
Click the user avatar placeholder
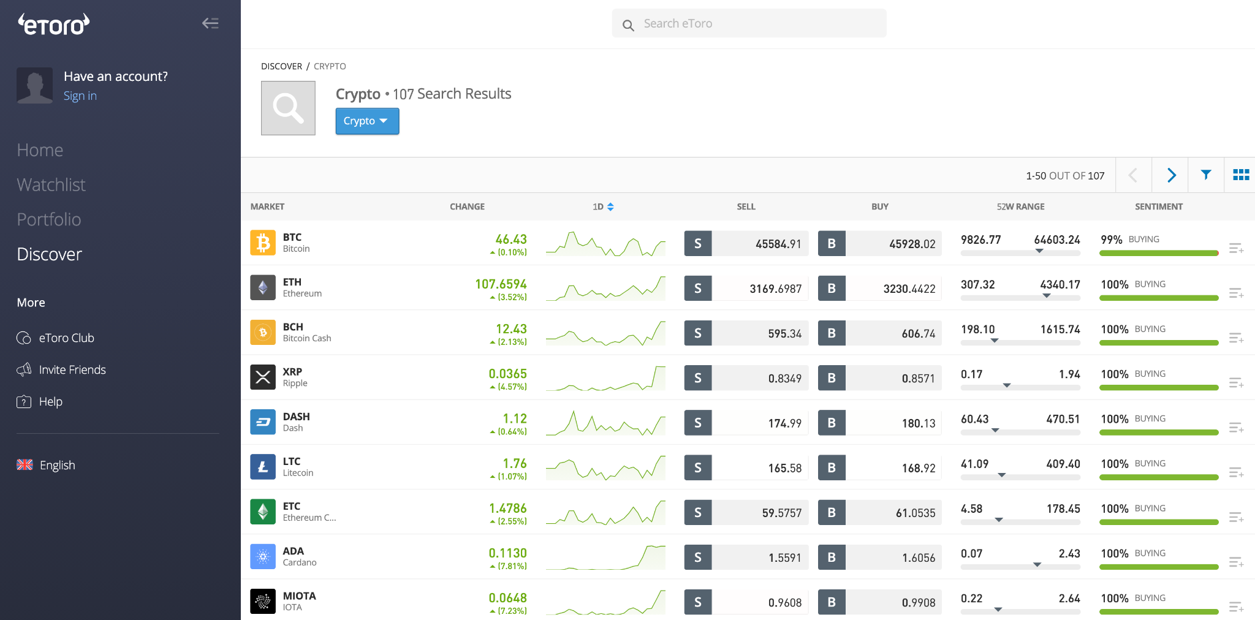(34, 85)
